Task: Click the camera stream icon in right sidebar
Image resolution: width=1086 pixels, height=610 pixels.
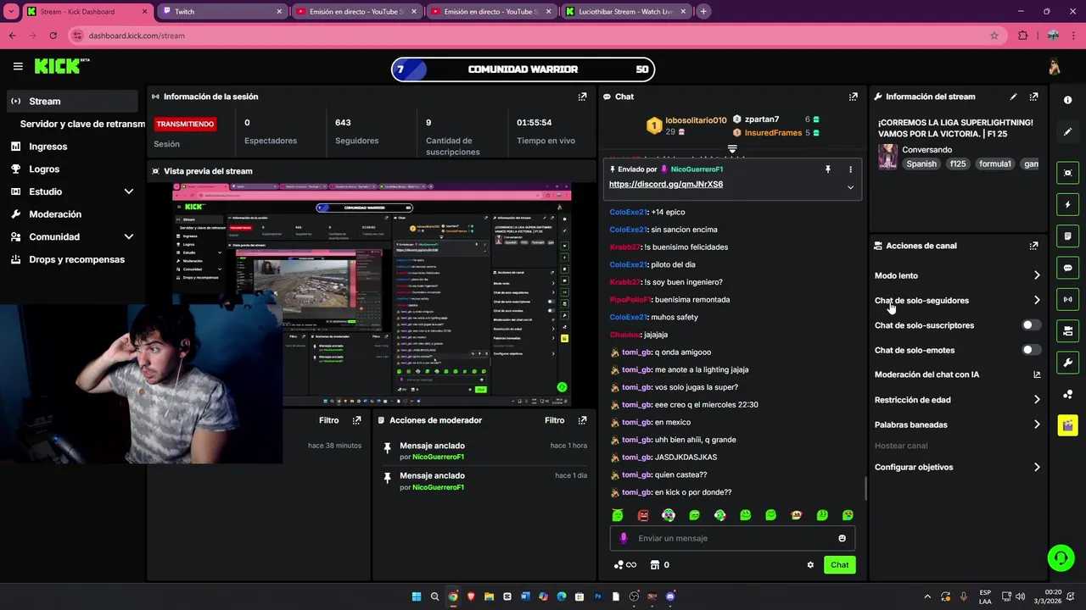Action: tap(1067, 330)
